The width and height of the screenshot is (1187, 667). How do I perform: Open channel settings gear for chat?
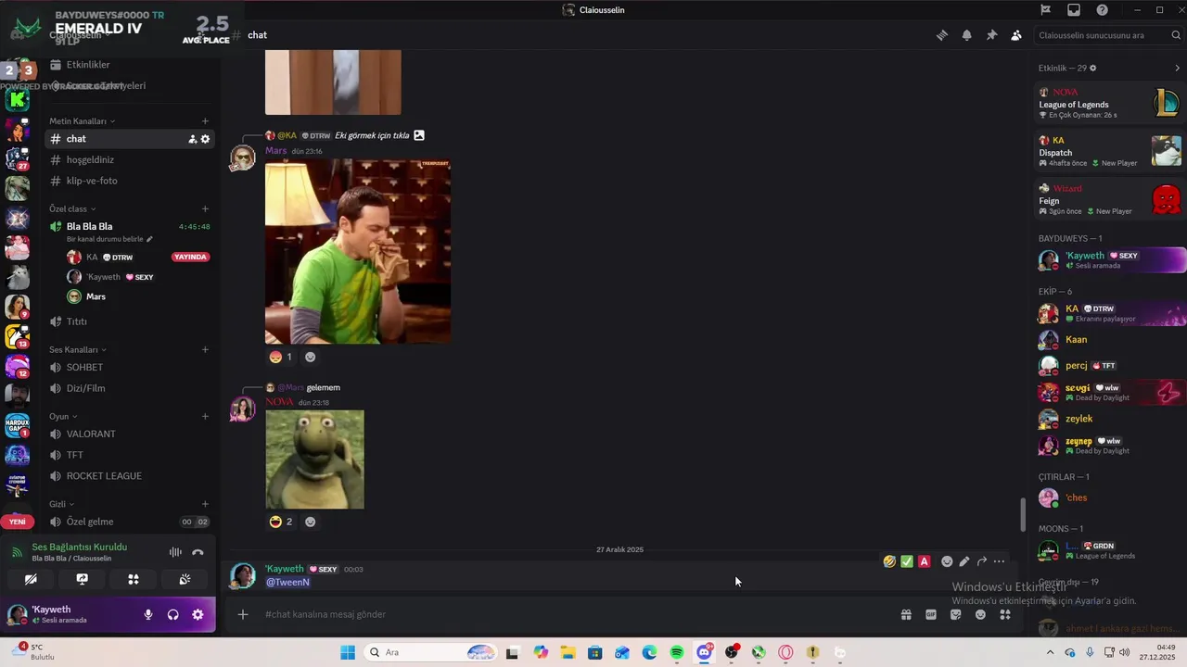pos(205,139)
